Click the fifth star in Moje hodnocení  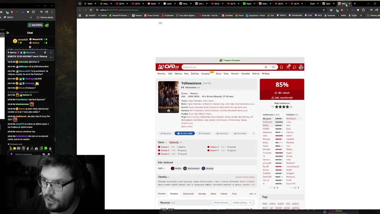point(291,107)
